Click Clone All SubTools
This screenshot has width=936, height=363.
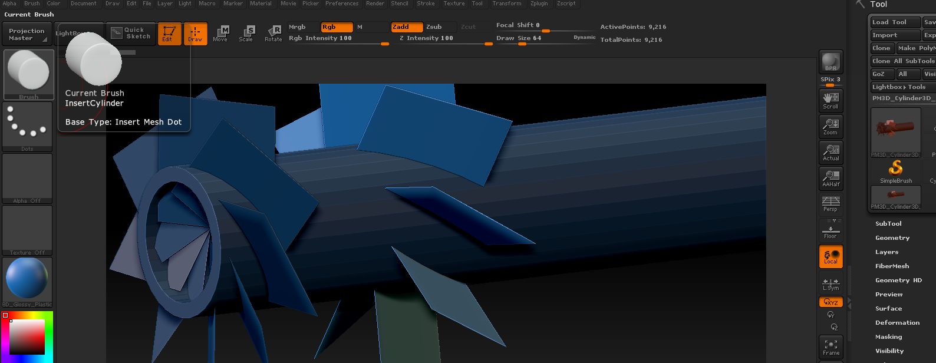903,61
